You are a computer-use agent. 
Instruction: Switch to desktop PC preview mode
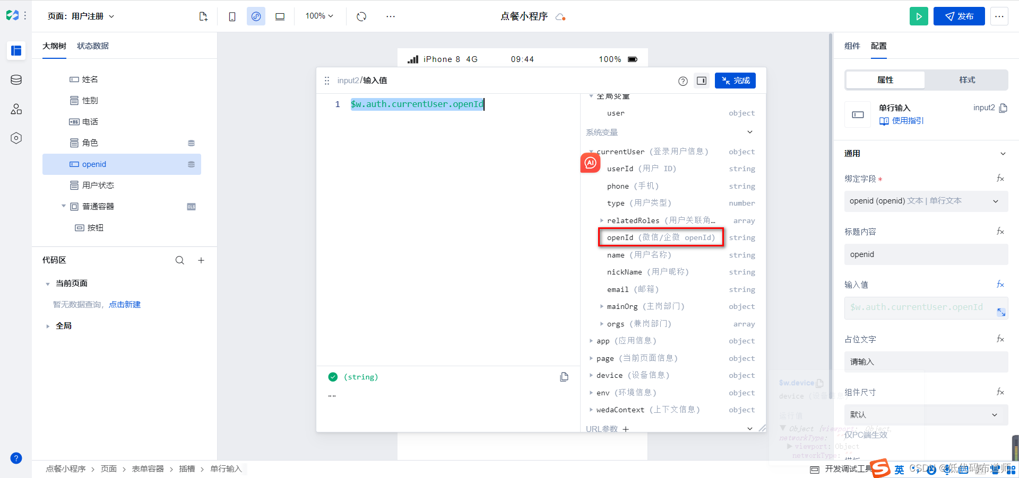tap(280, 16)
